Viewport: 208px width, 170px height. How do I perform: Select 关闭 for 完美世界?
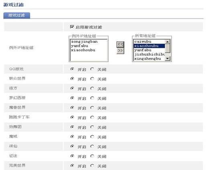[x=92, y=166]
